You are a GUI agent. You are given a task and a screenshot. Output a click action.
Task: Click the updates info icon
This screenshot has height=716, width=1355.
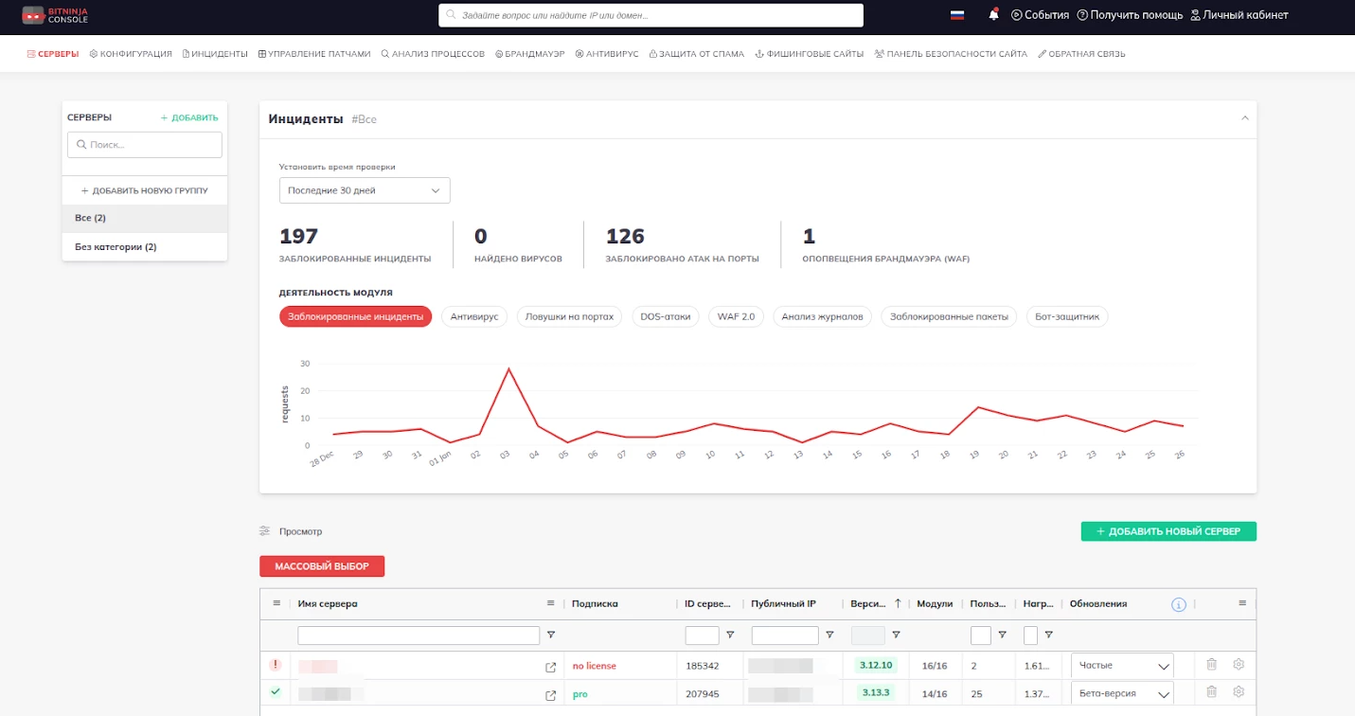point(1178,604)
